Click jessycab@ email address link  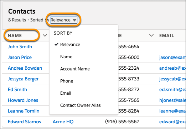click(172, 79)
